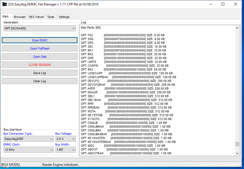Open the Browser tab
The width and height of the screenshot is (244, 169).
(x=20, y=17)
